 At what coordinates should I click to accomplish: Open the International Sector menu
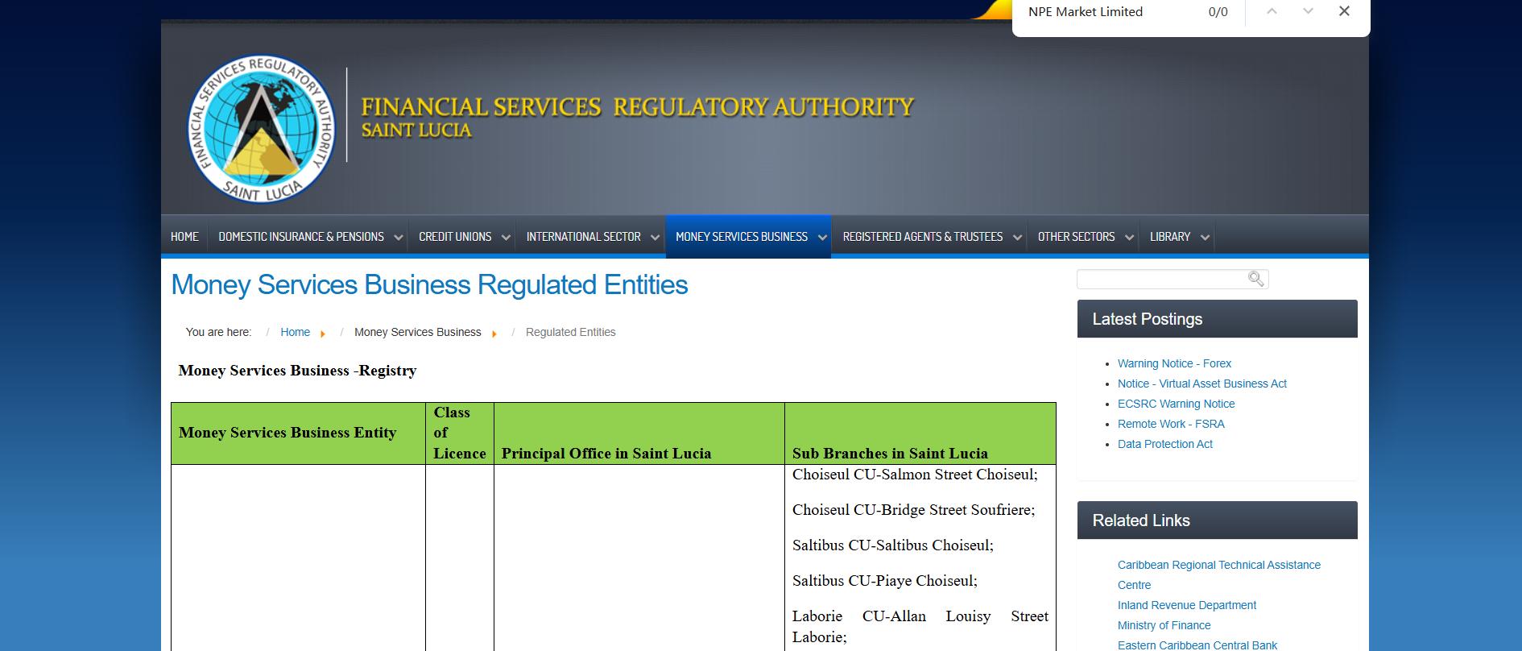coord(584,237)
